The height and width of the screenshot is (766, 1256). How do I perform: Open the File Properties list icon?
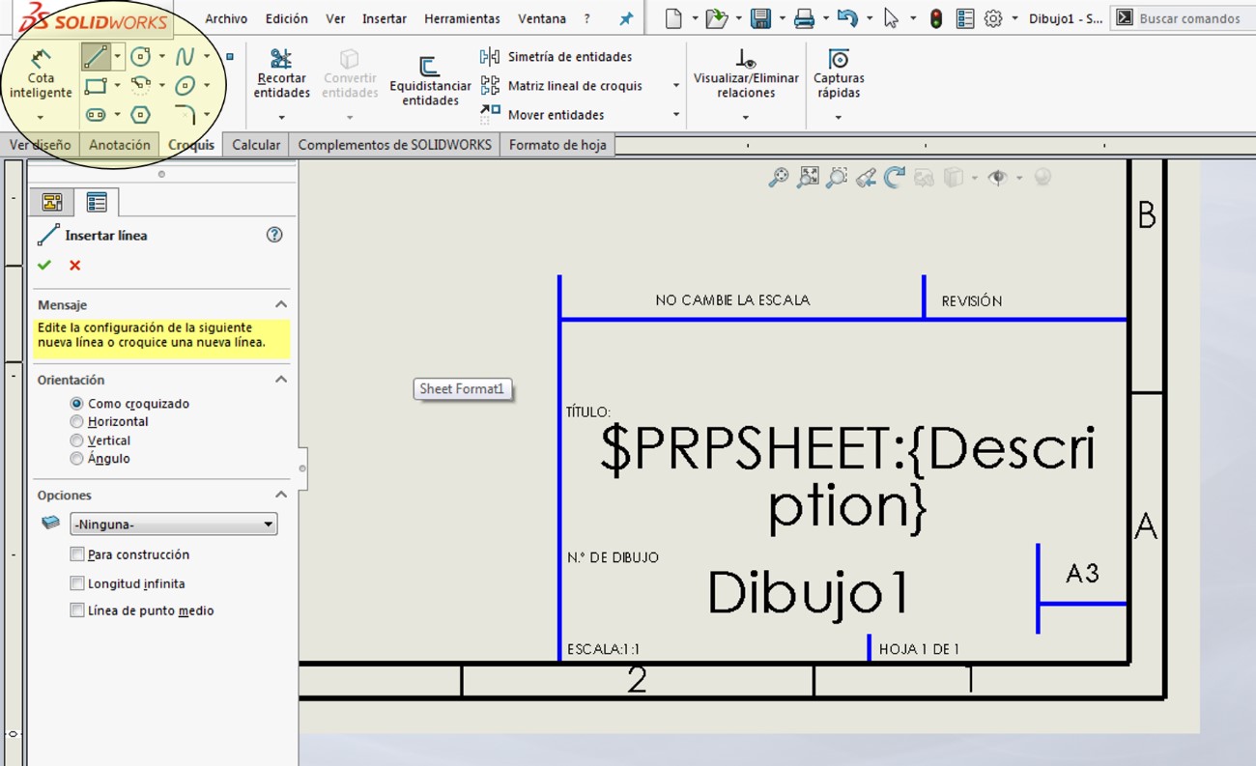(964, 18)
